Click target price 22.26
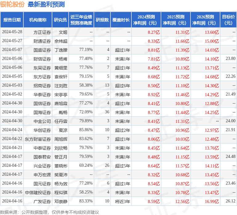The image size is (237, 215). [231, 76]
